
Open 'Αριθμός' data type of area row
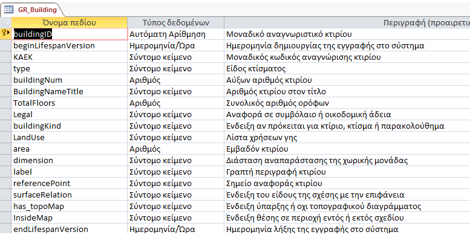click(175, 149)
